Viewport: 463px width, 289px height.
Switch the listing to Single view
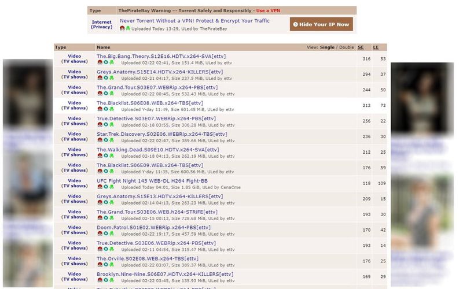(327, 47)
